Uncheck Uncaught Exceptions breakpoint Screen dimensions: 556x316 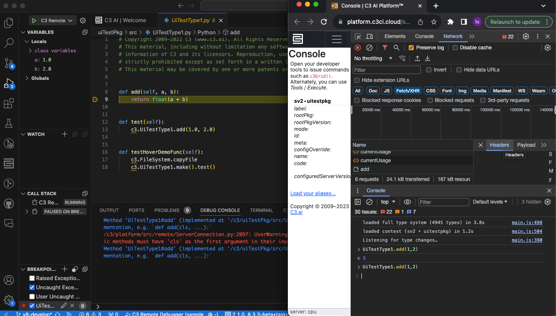(32, 288)
